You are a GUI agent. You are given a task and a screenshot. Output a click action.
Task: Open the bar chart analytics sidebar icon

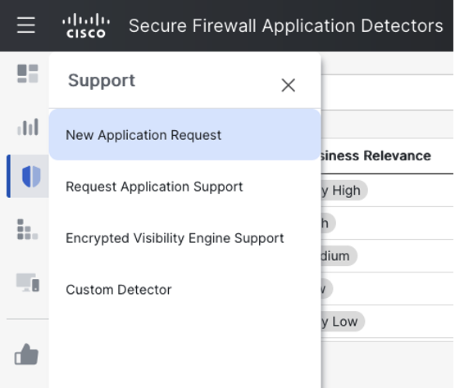point(28,127)
